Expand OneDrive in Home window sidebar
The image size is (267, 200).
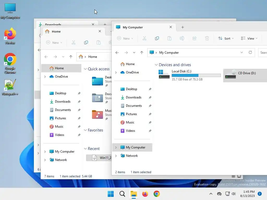tap(45, 77)
